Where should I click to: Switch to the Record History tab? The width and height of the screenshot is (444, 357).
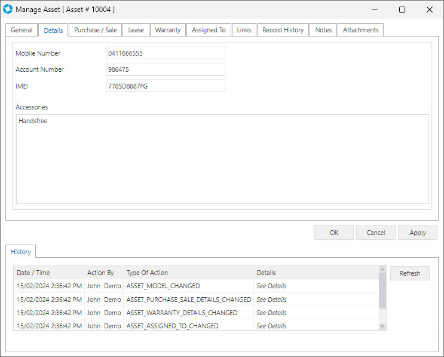click(x=283, y=30)
